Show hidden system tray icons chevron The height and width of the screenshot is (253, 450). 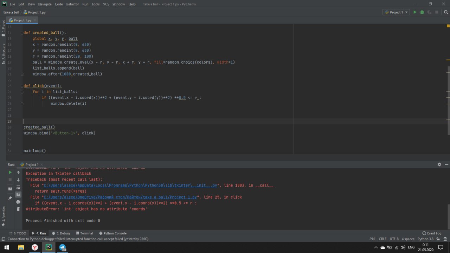coord(376,247)
